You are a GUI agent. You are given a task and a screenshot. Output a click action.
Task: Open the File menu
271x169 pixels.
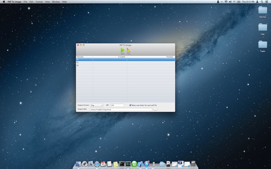[x=25, y=2]
